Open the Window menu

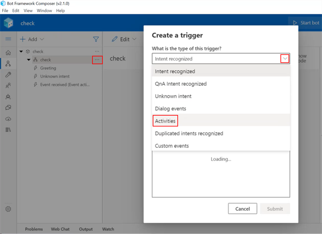pyautogui.click(x=44, y=11)
